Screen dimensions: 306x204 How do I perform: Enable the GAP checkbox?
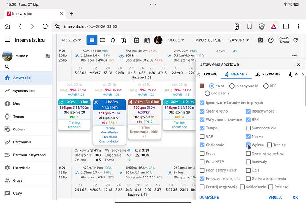(x=202, y=137)
